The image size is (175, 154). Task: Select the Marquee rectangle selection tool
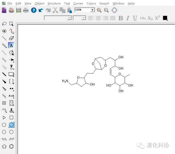[11, 24]
